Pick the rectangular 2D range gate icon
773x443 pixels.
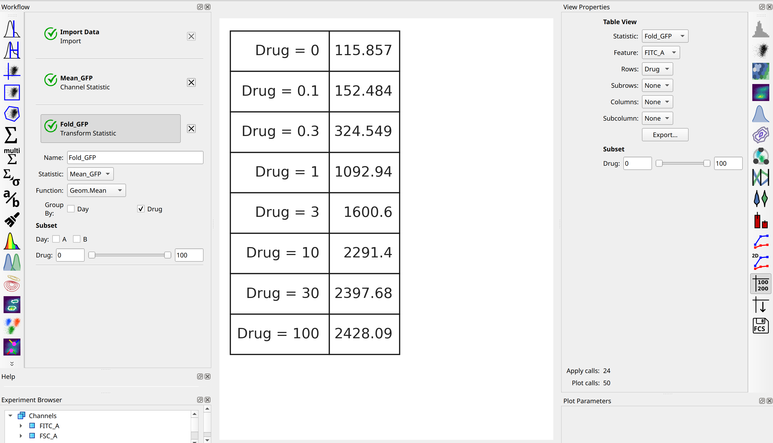(12, 93)
